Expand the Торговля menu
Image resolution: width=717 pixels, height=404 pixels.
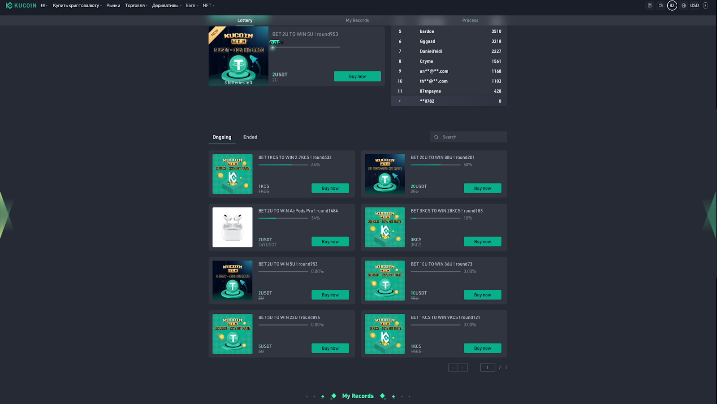pos(136,5)
